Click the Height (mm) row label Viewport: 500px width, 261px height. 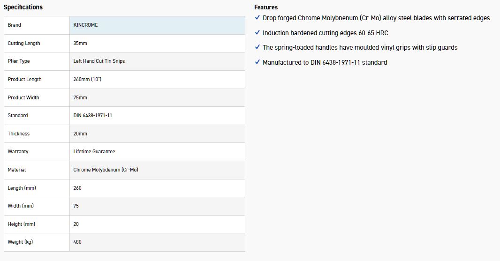(22, 224)
